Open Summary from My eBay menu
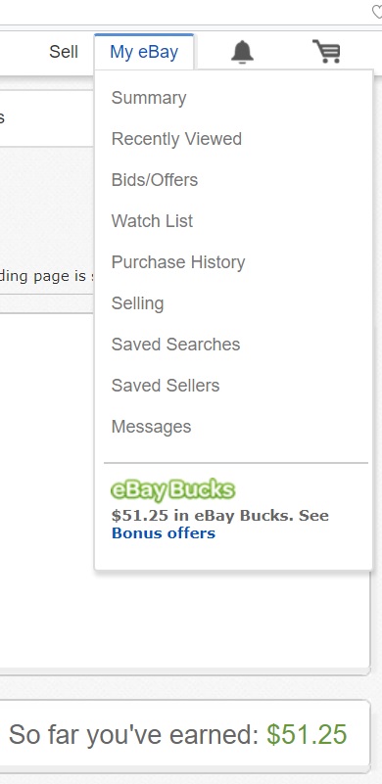Image resolution: width=382 pixels, height=784 pixels. point(149,98)
